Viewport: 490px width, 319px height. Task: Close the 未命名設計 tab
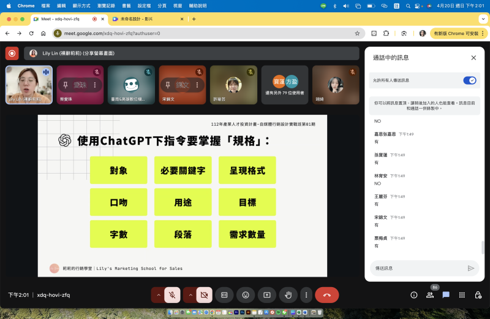click(182, 19)
